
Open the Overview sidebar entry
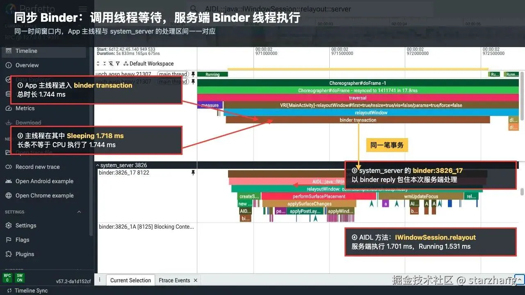[x=43, y=65]
